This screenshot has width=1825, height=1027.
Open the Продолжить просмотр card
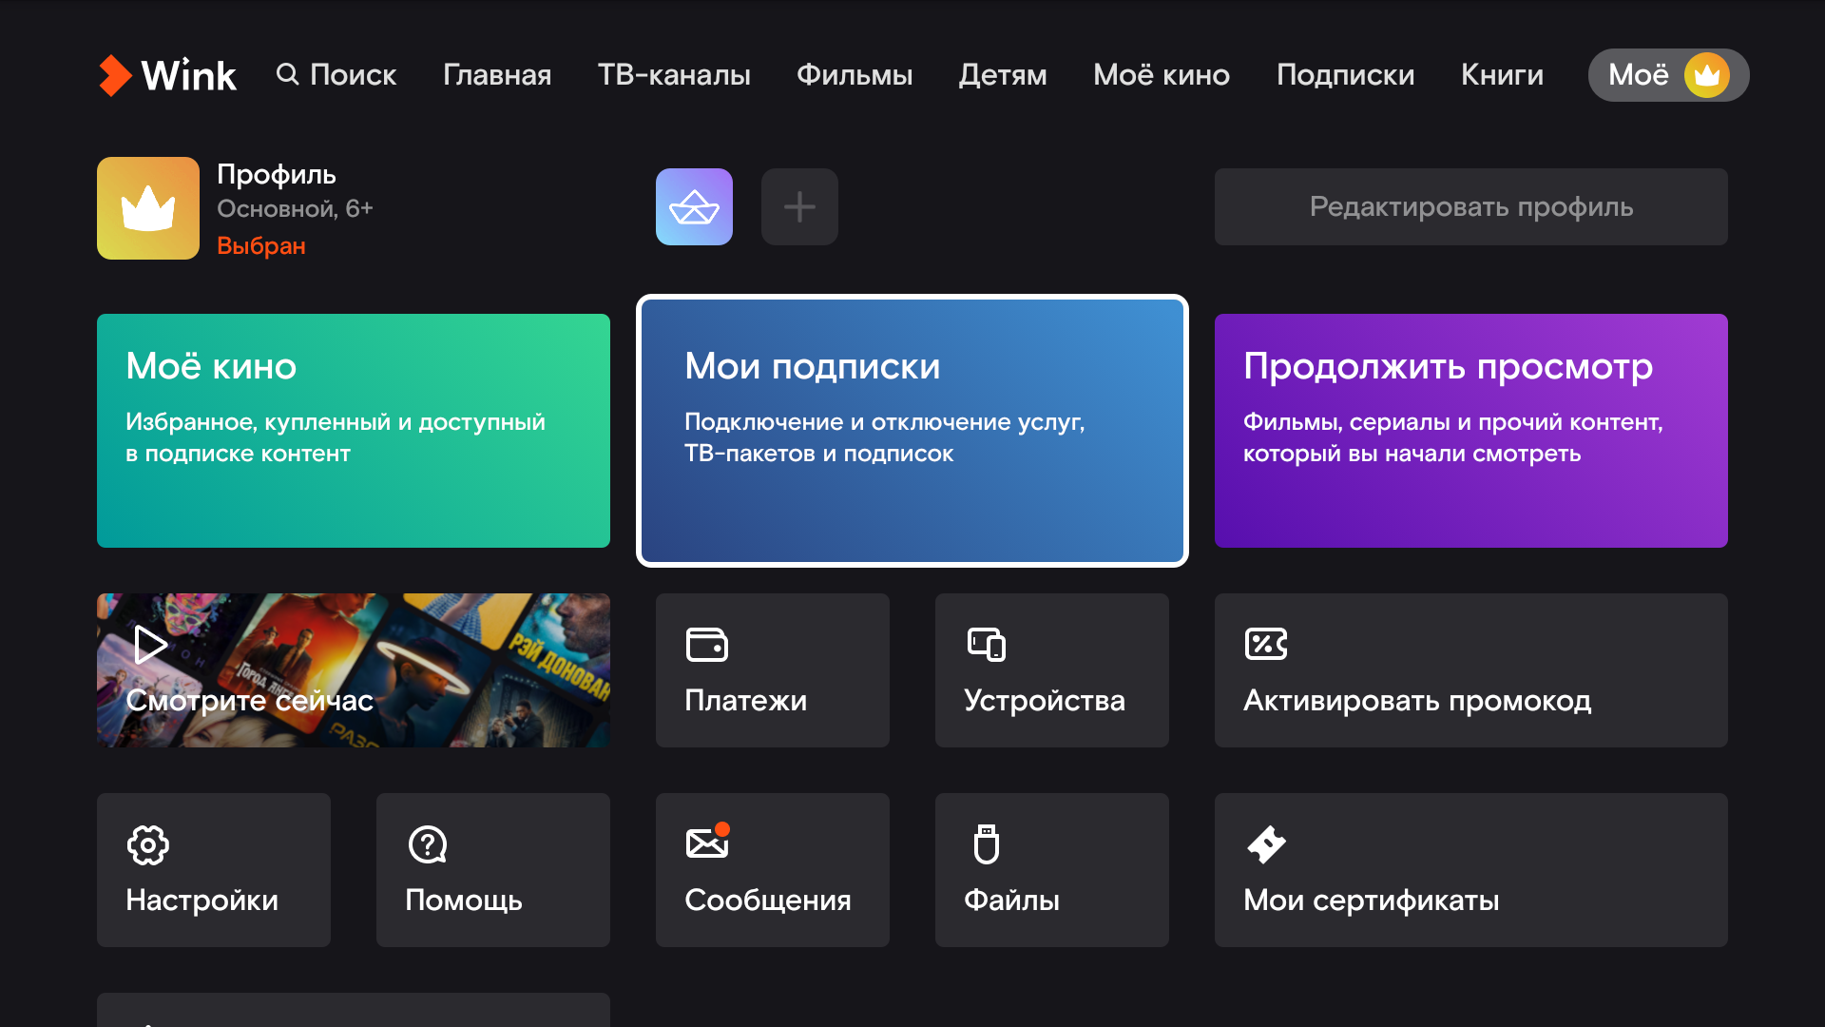tap(1470, 431)
